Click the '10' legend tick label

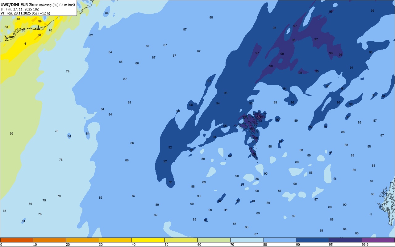[x=35, y=245]
